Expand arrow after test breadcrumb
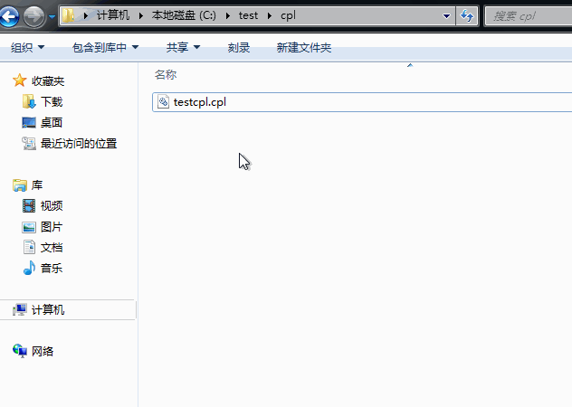 point(269,15)
